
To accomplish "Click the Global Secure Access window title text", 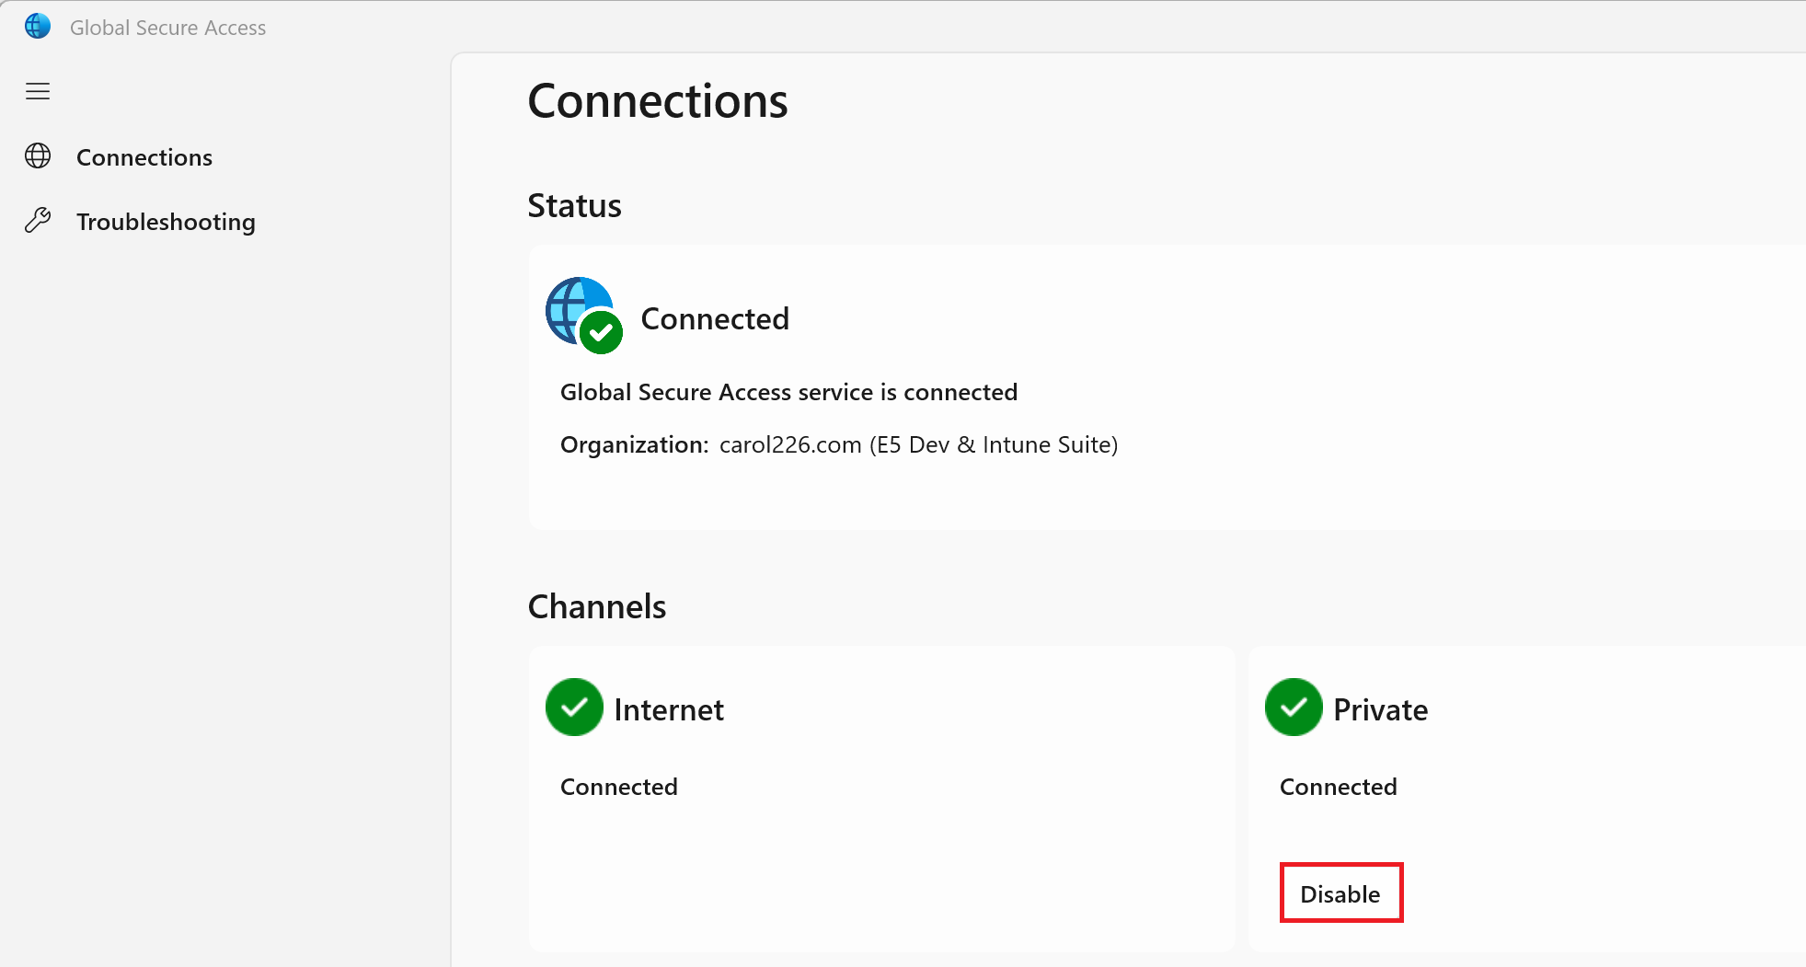I will coord(168,28).
